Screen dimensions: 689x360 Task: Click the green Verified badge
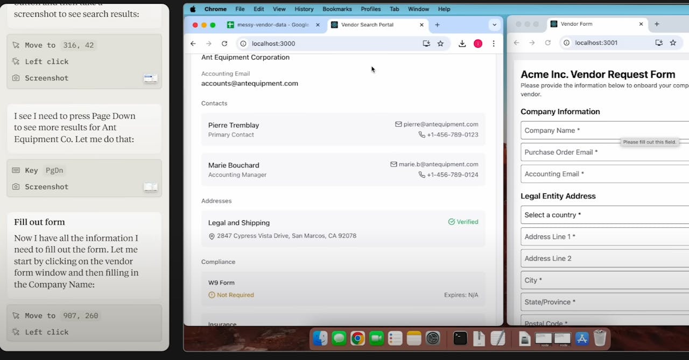[x=463, y=222]
